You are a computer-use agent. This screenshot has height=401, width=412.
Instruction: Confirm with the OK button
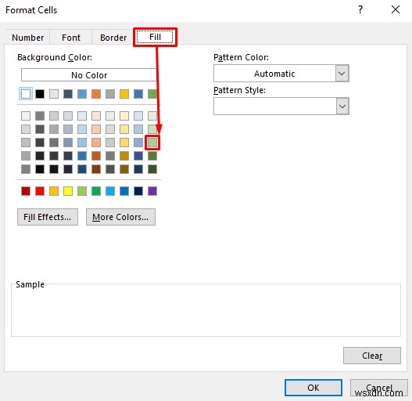tap(313, 388)
